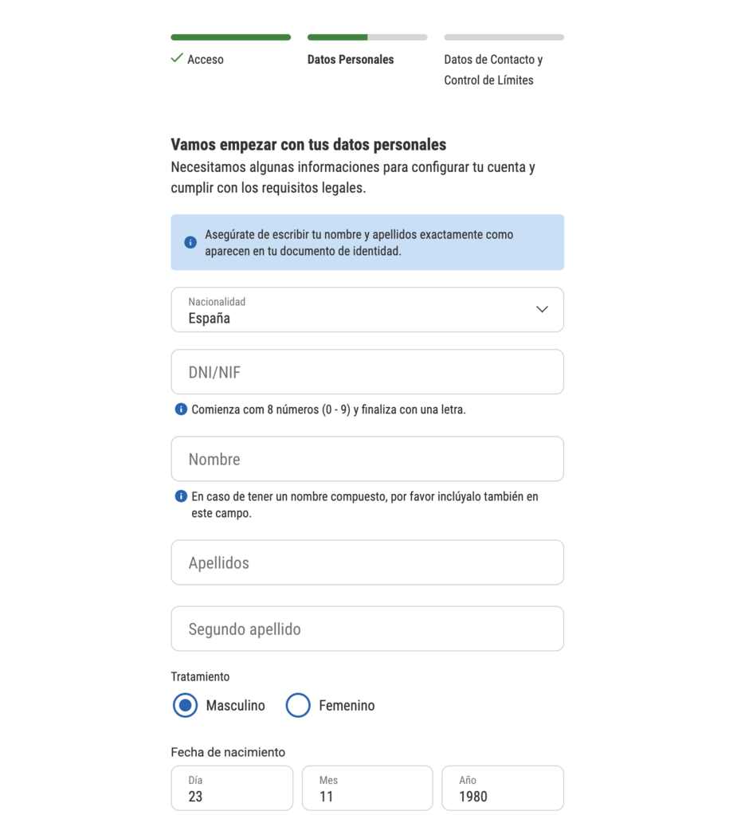Viewport: 733px width, 815px height.
Task: Select the Femenino radio button
Action: [x=298, y=705]
